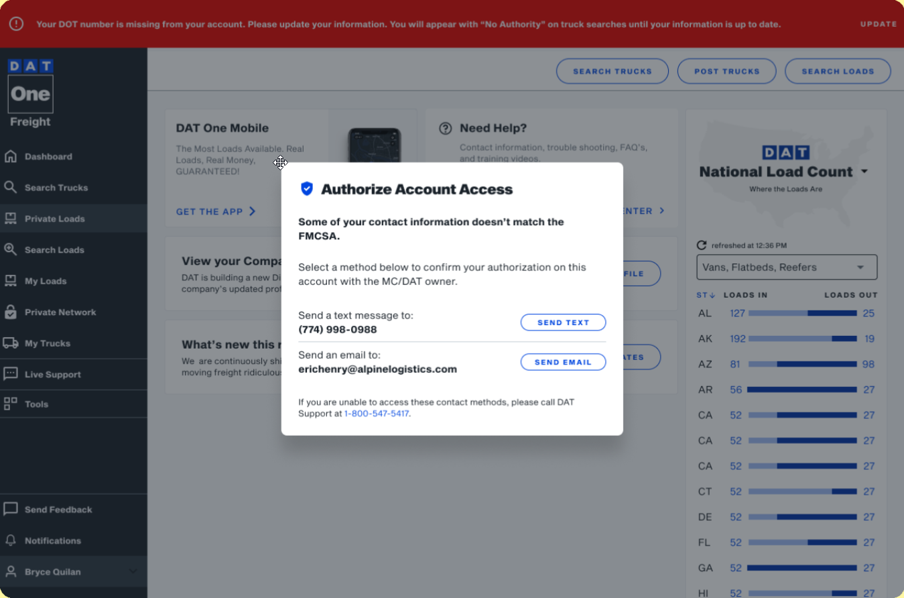Click the SEND EMAIL button
The height and width of the screenshot is (598, 904).
coord(563,362)
